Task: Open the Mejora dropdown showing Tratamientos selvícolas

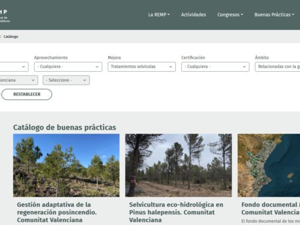Action: tap(142, 67)
